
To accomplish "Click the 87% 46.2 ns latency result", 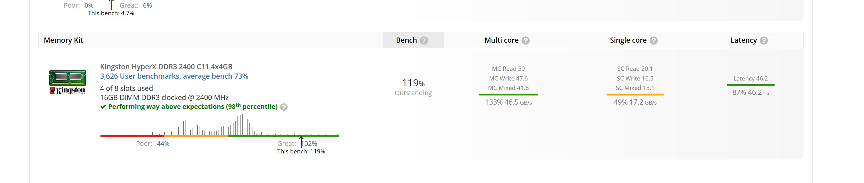I will click(750, 93).
